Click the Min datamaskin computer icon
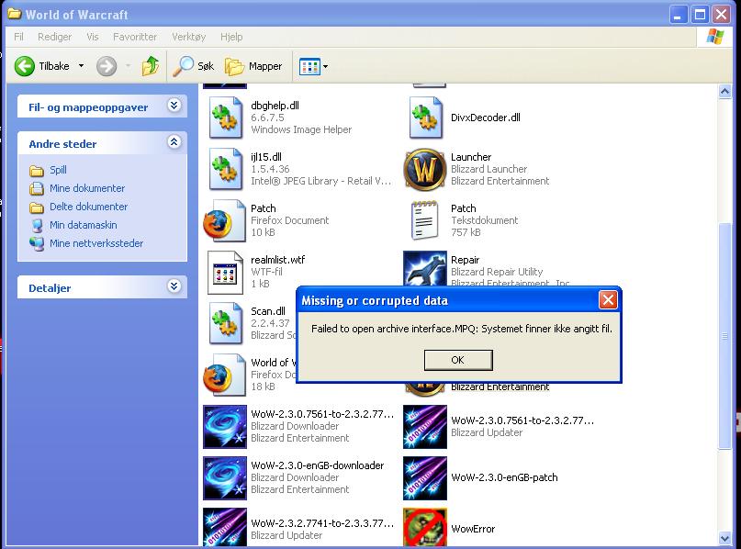Viewport: 741px width, 549px height. (37, 225)
